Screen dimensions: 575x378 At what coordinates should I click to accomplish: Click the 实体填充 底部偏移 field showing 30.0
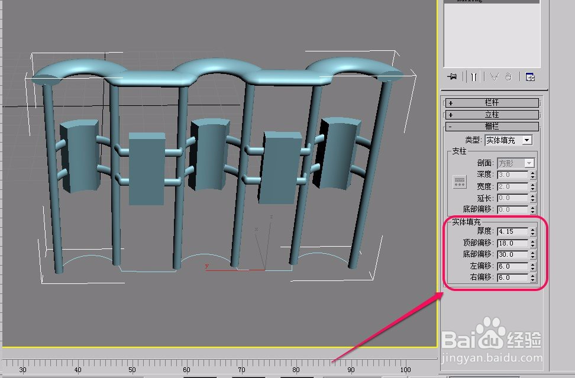point(513,254)
